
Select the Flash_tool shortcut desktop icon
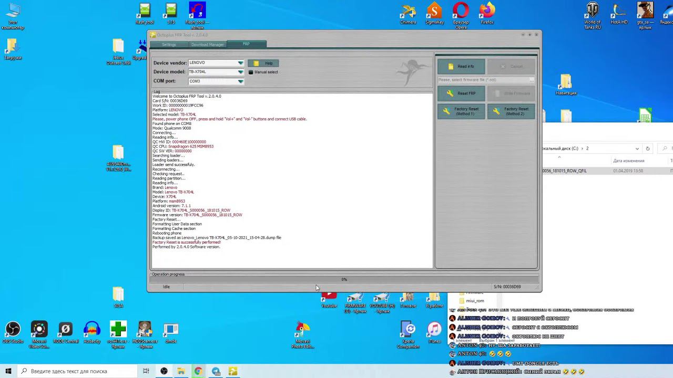[x=197, y=16]
